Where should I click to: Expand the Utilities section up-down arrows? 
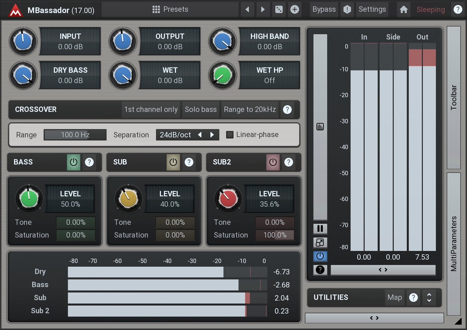click(x=429, y=298)
